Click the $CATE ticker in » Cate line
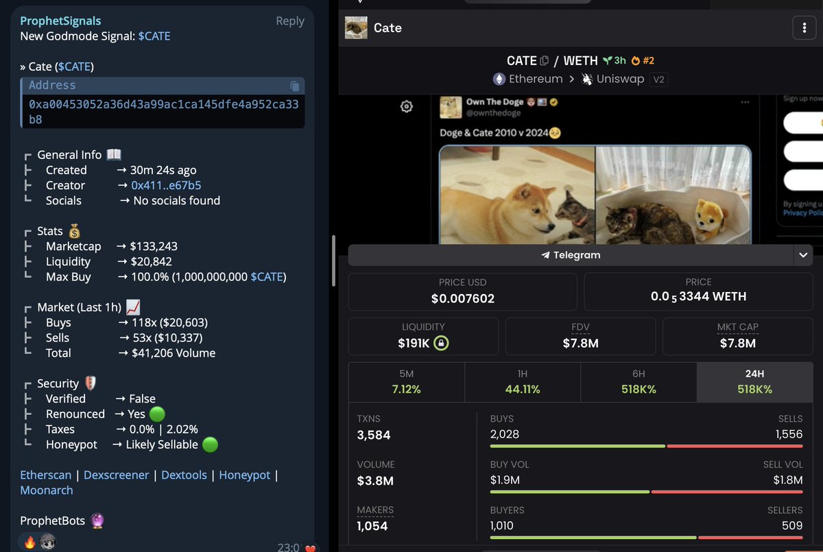Image resolution: width=823 pixels, height=552 pixels. 73,67
